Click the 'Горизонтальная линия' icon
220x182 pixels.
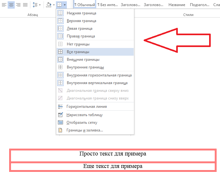pyautogui.click(x=60, y=107)
